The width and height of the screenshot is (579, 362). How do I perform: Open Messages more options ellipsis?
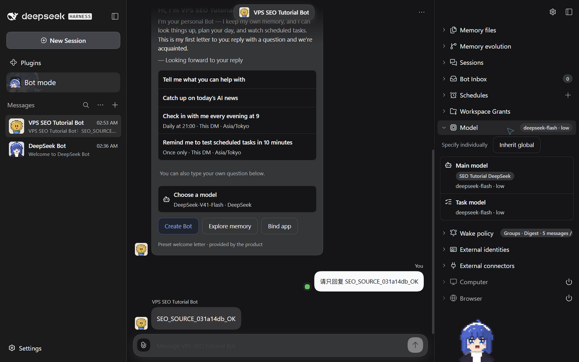[x=100, y=105]
